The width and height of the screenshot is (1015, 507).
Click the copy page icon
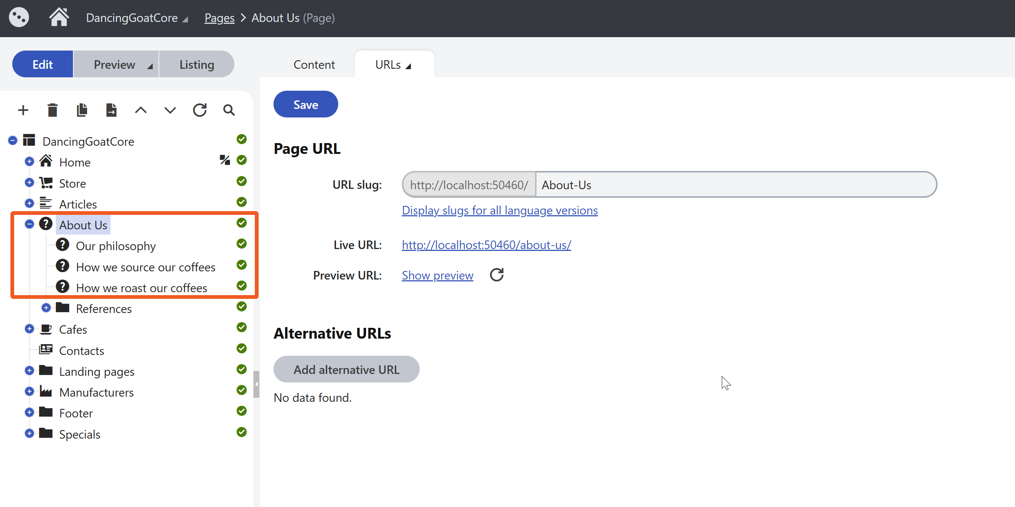[x=82, y=110]
